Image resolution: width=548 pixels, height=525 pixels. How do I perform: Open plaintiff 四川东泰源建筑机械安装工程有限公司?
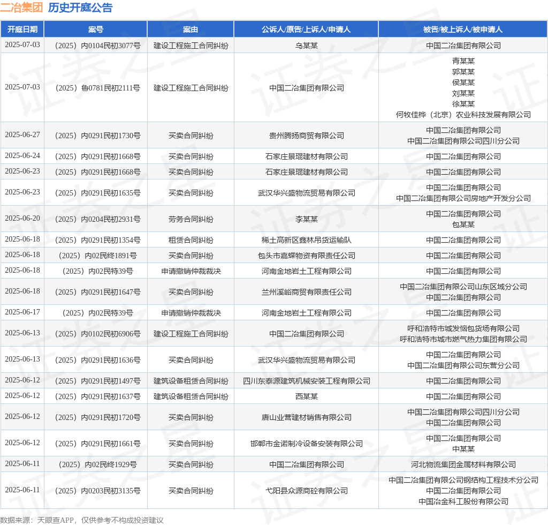[x=306, y=381]
